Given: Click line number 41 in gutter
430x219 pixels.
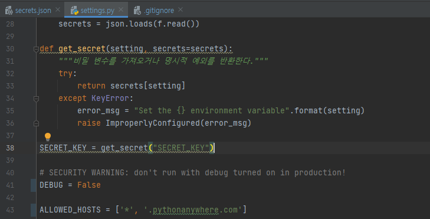Looking at the screenshot, I should click(10, 185).
